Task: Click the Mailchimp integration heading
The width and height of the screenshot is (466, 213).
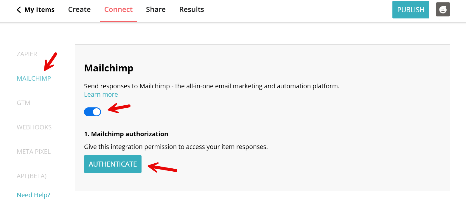Action: click(x=108, y=68)
